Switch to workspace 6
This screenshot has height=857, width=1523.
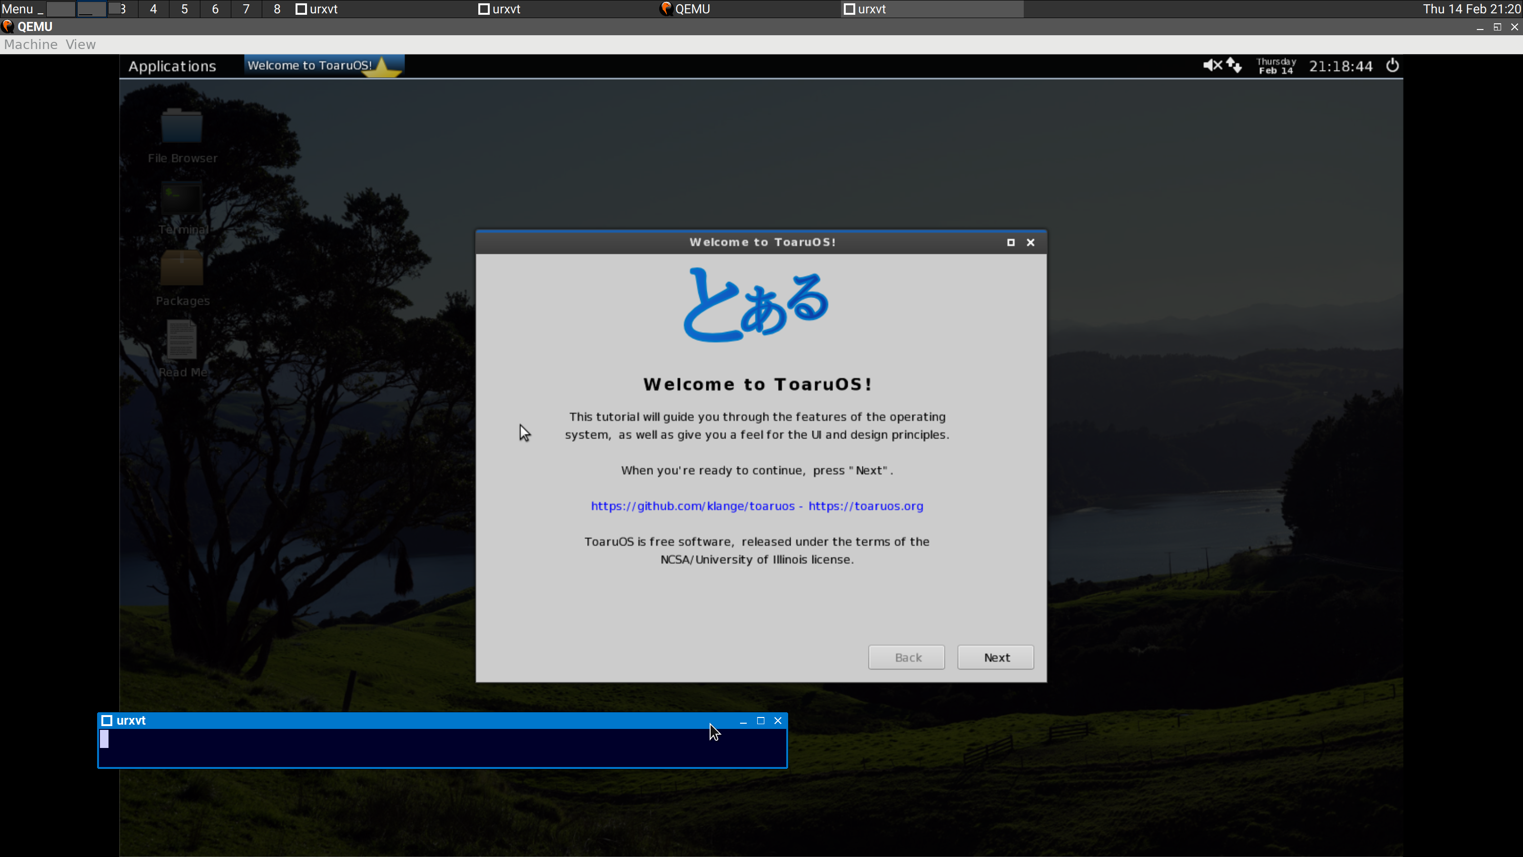215,9
